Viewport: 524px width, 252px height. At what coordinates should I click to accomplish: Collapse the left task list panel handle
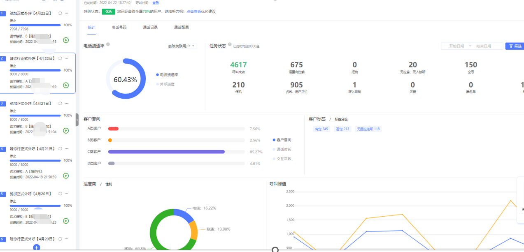77,120
